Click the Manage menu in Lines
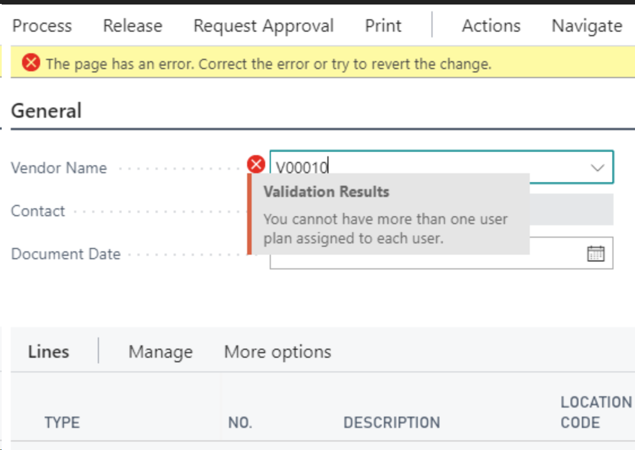 point(160,352)
